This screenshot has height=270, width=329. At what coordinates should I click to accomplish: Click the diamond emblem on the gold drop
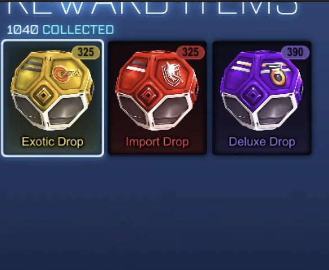click(x=43, y=95)
